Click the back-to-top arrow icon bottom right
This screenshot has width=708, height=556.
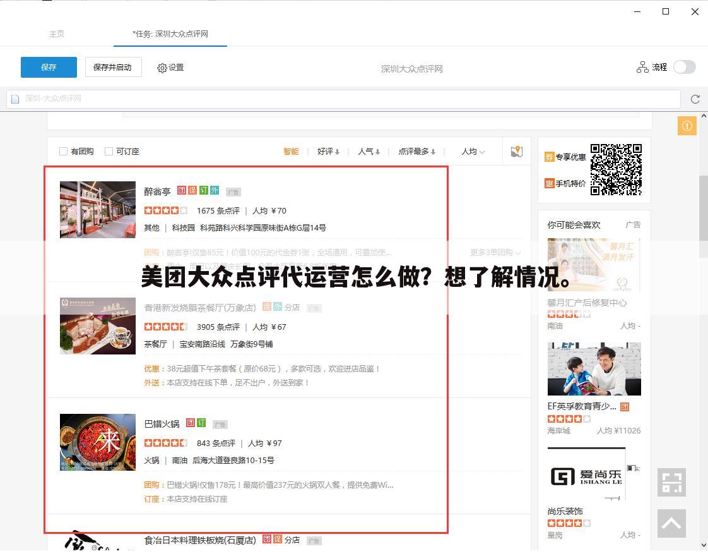[x=671, y=523]
